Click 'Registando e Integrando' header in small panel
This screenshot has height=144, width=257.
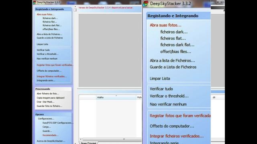[50, 9]
